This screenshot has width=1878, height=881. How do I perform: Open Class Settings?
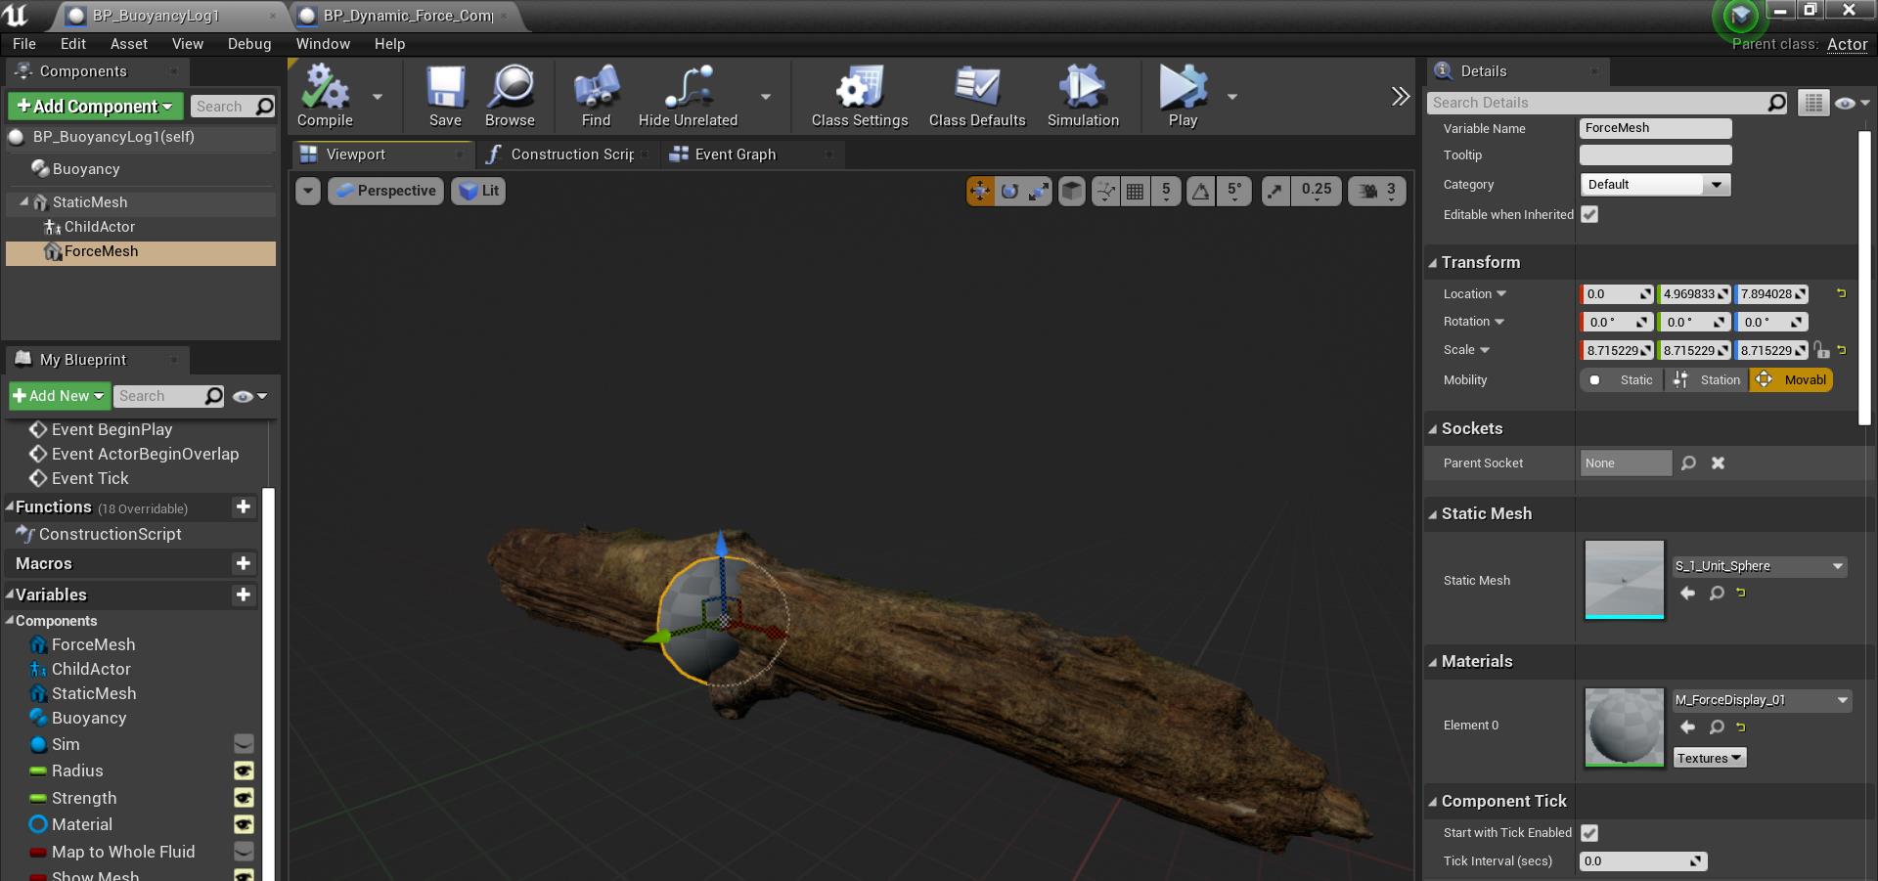(x=860, y=96)
